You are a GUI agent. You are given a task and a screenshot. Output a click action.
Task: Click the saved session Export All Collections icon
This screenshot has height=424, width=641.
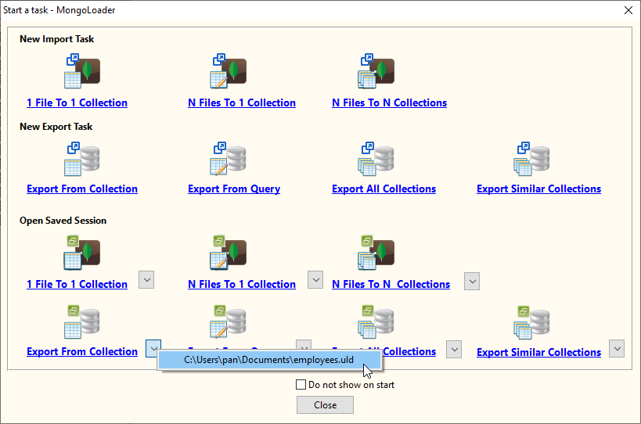click(376, 322)
